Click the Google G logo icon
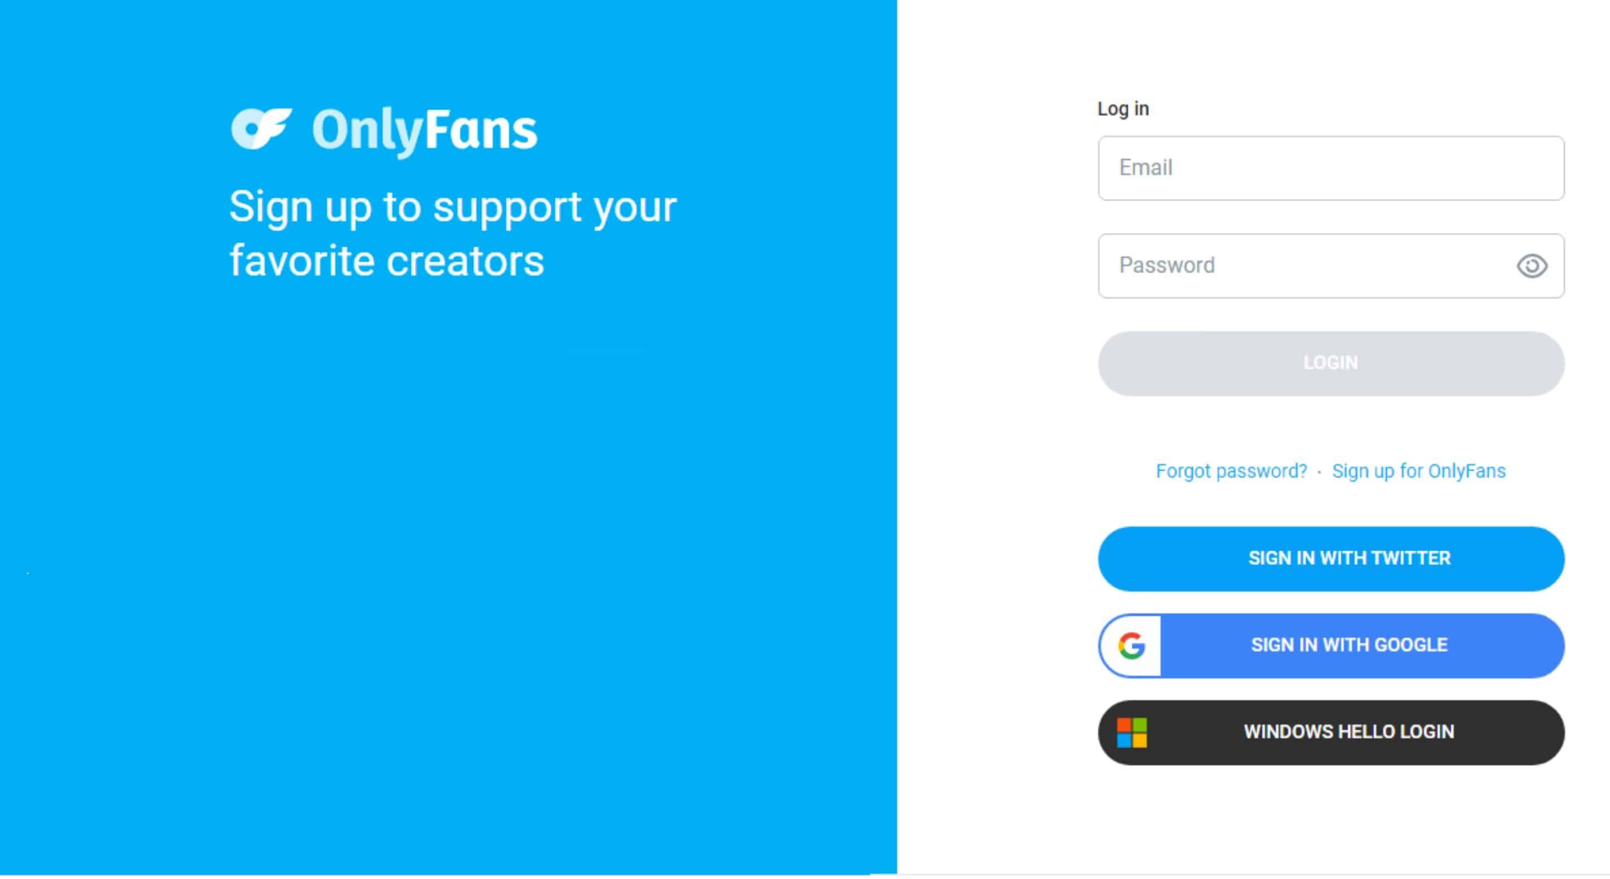1610x879 pixels. pos(1132,646)
